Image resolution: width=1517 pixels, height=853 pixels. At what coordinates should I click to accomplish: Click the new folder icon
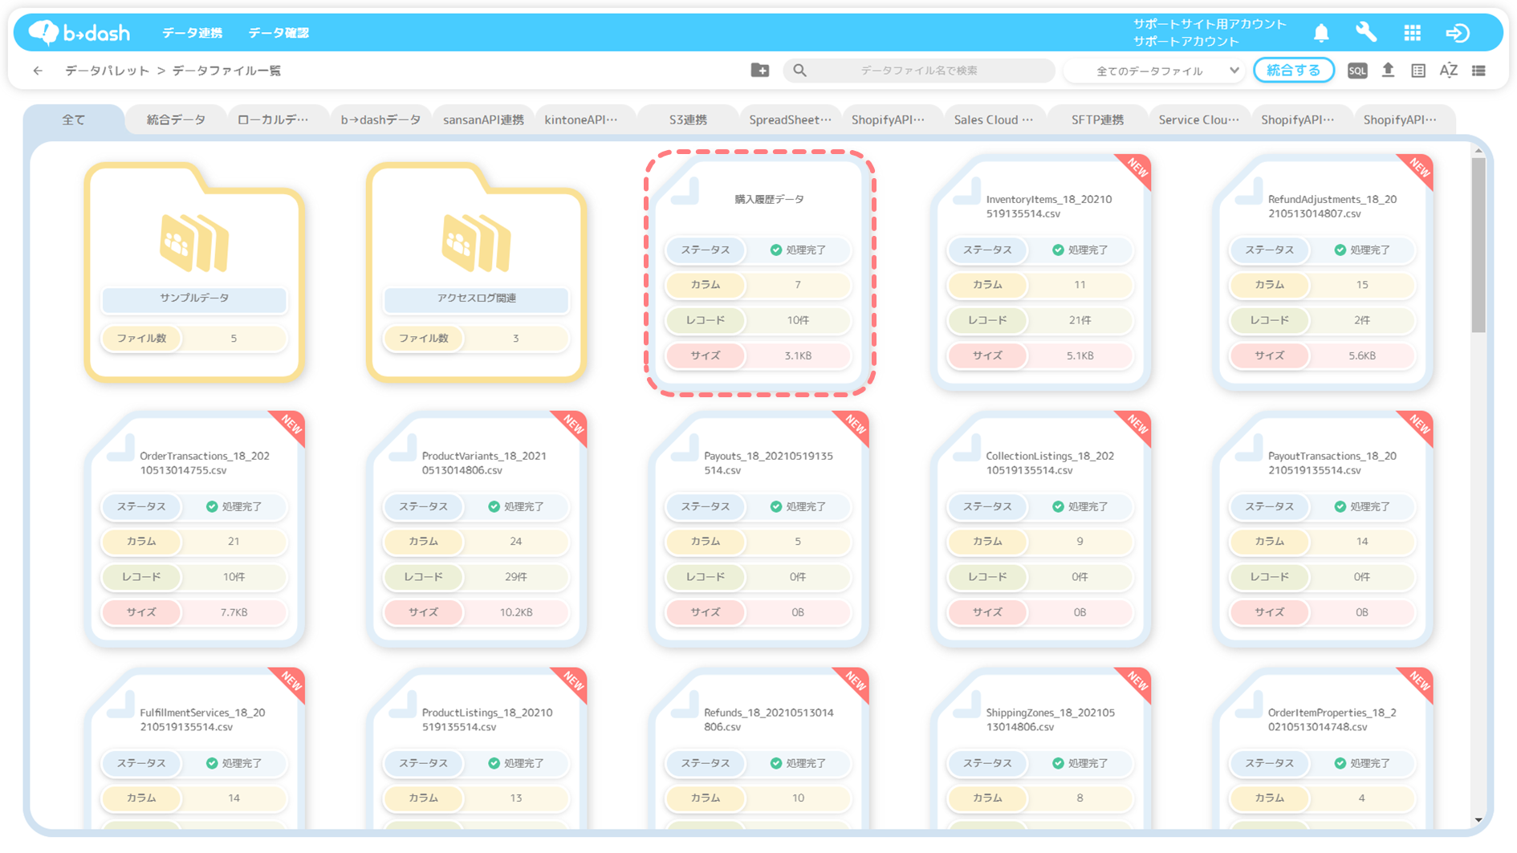click(760, 71)
